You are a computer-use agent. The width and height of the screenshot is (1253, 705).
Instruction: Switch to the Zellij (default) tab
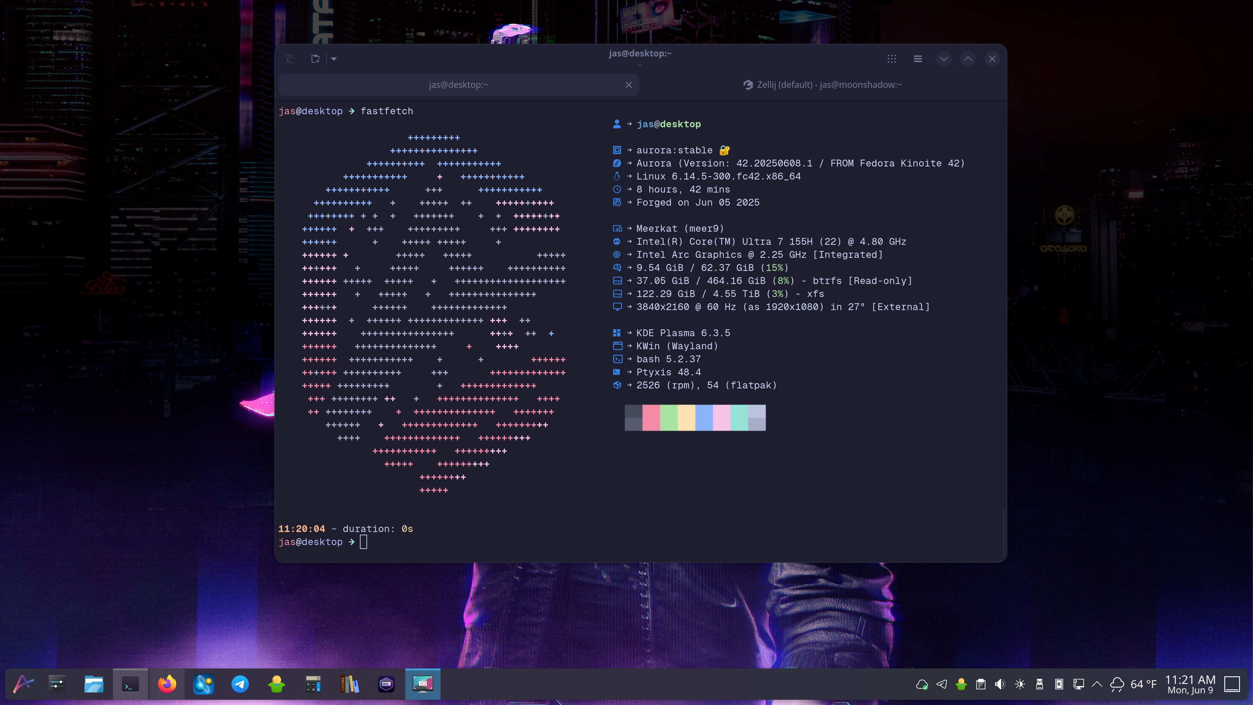click(x=822, y=85)
